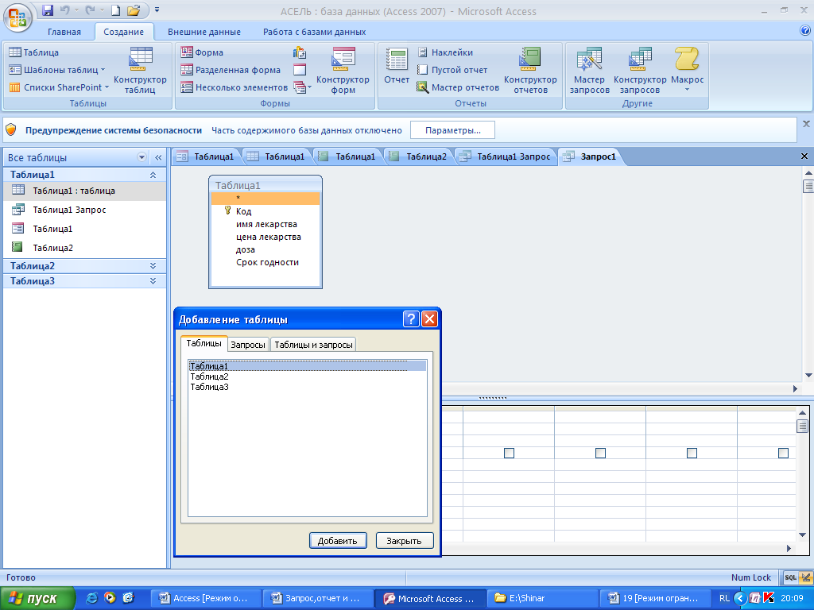Open Конструктор запросов
Viewport: 814px width, 610px height.
pyautogui.click(x=640, y=70)
